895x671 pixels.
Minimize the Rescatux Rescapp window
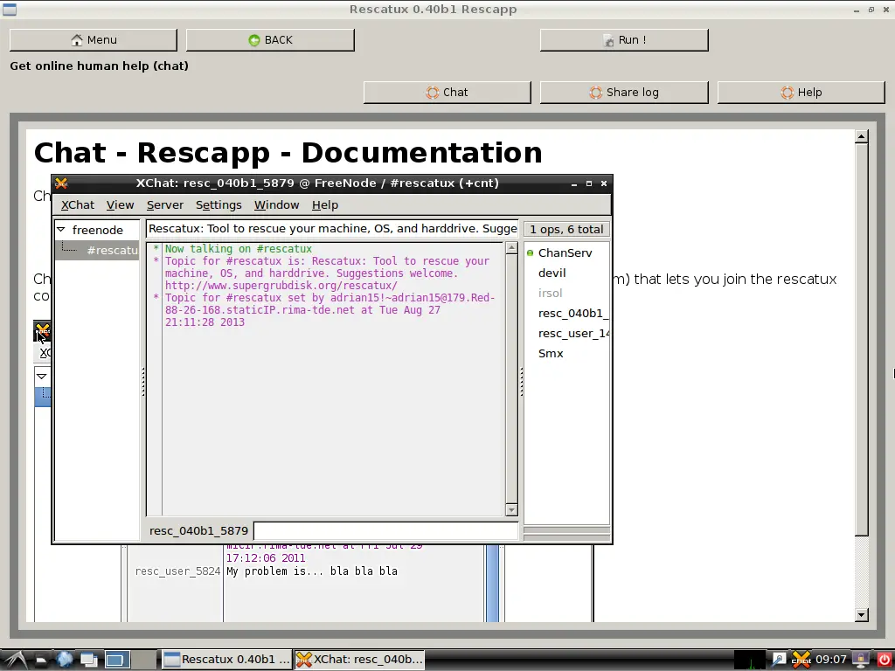[857, 10]
